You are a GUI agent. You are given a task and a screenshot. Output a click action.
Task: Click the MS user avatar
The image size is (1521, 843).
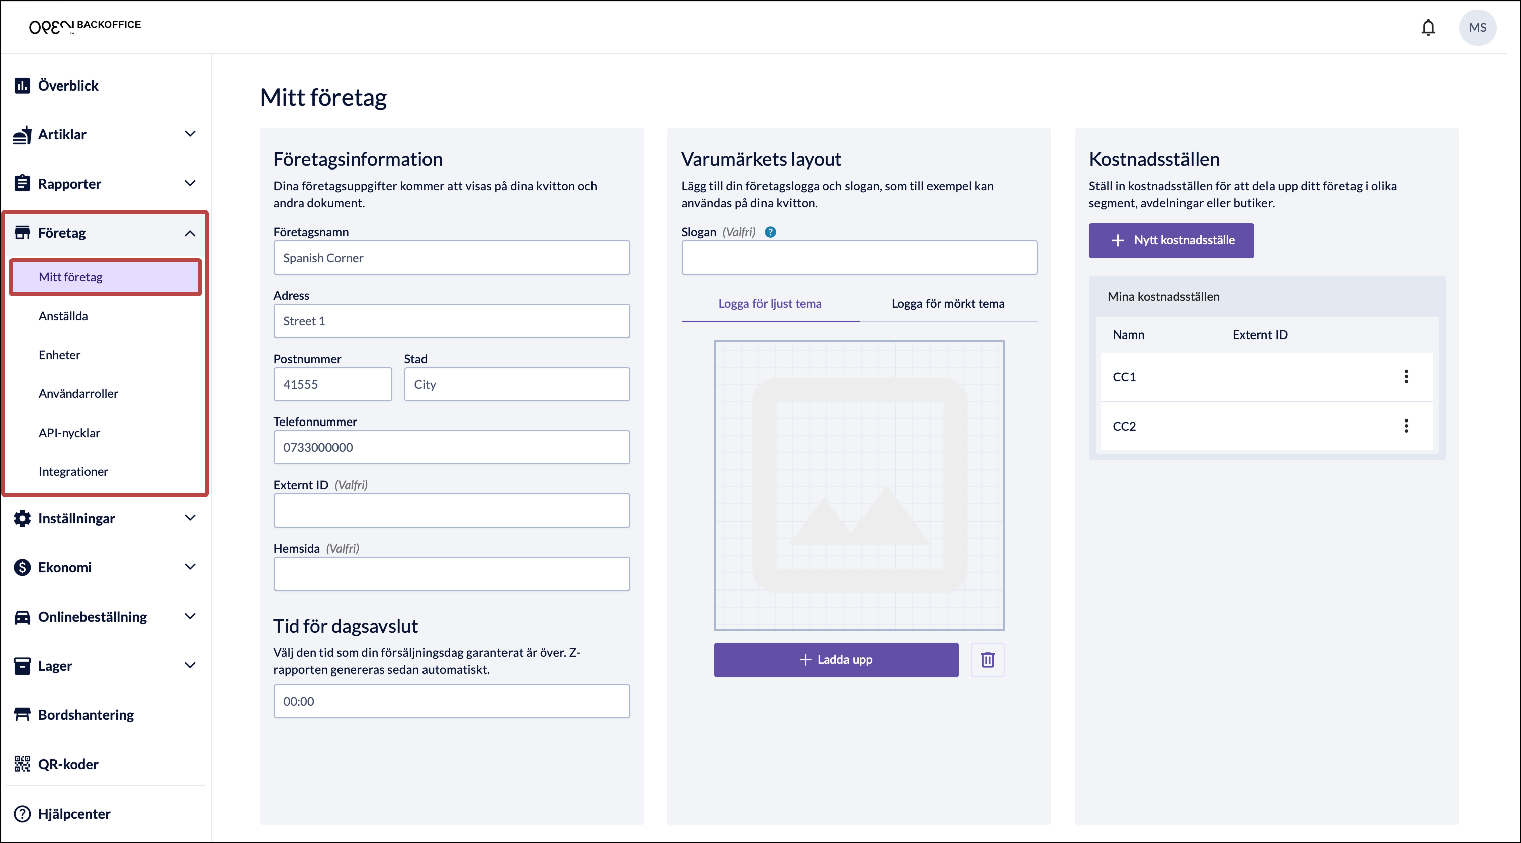click(x=1477, y=28)
